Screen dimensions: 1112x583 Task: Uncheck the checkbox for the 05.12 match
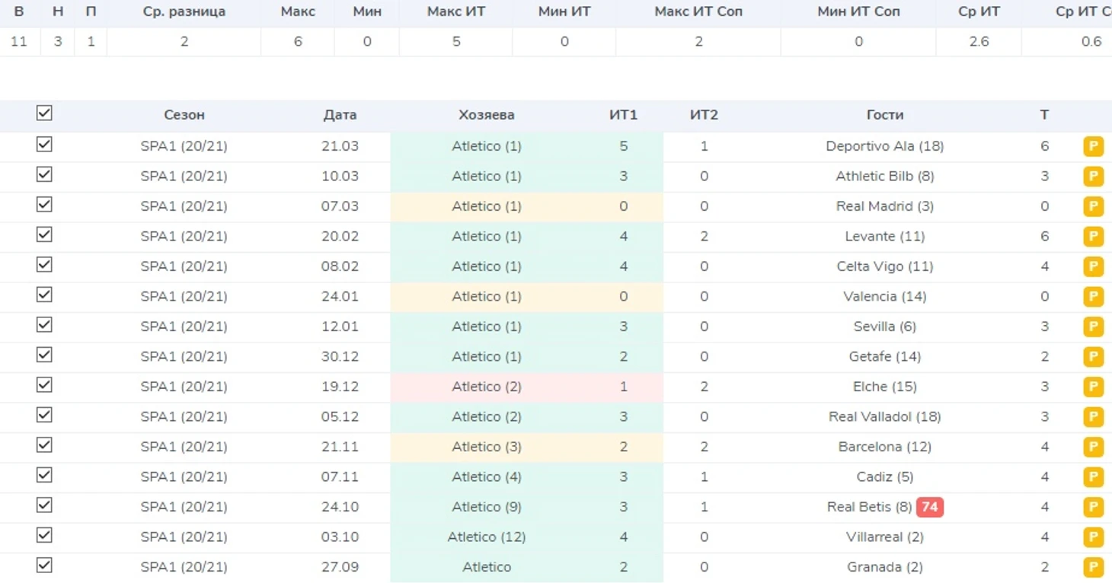point(44,415)
